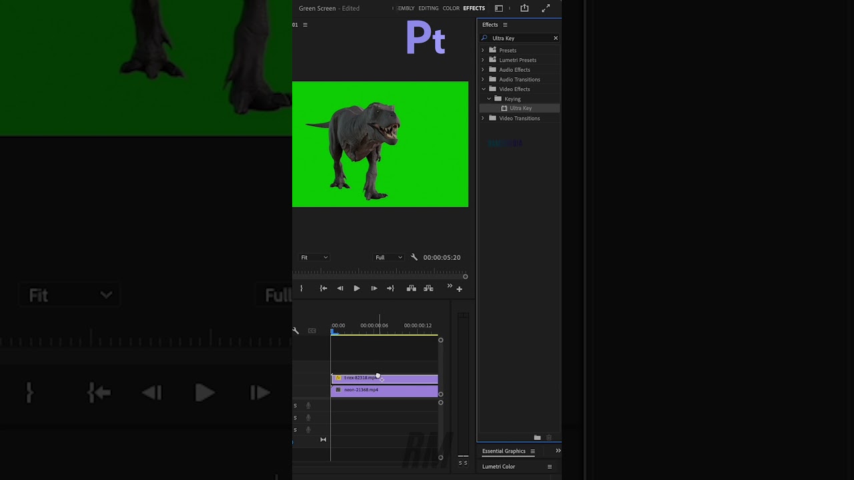Open timeline display settings wrench
The width and height of the screenshot is (854, 480).
click(x=296, y=331)
